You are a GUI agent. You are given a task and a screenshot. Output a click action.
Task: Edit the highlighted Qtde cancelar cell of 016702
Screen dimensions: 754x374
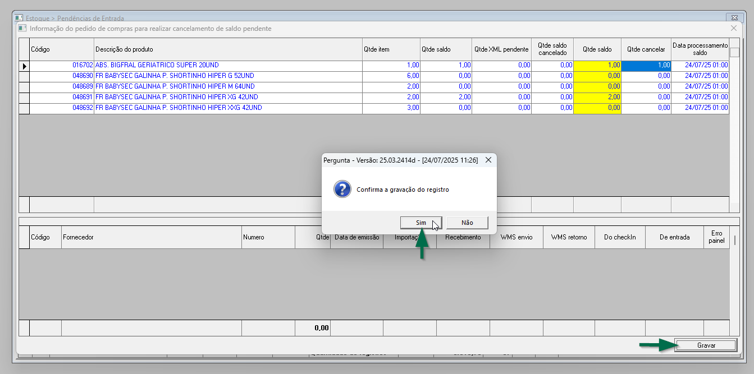[x=646, y=66]
